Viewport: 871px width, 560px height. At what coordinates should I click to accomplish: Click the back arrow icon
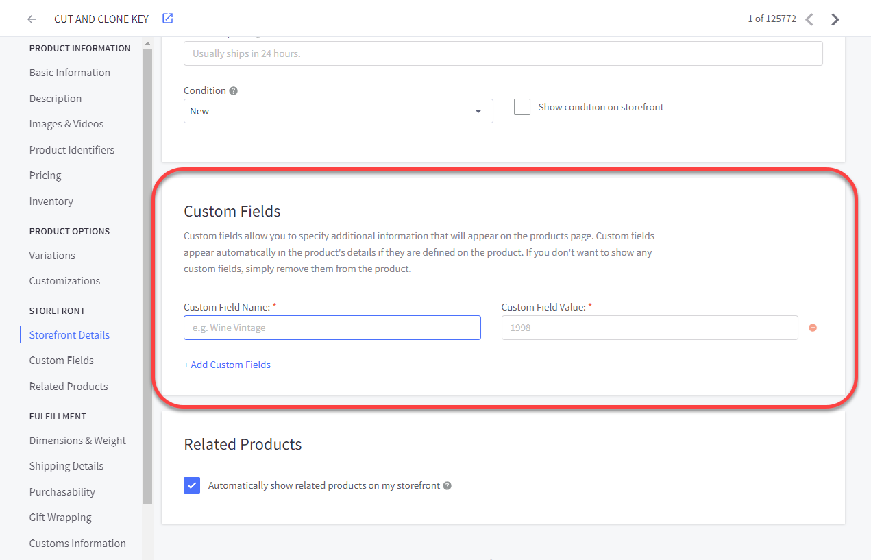pos(32,19)
